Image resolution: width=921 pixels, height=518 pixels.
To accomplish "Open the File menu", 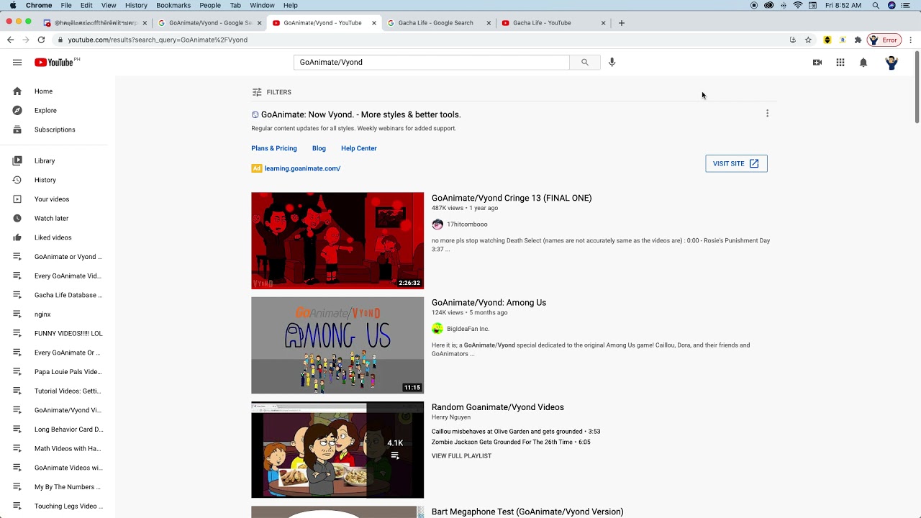I will pos(66,5).
